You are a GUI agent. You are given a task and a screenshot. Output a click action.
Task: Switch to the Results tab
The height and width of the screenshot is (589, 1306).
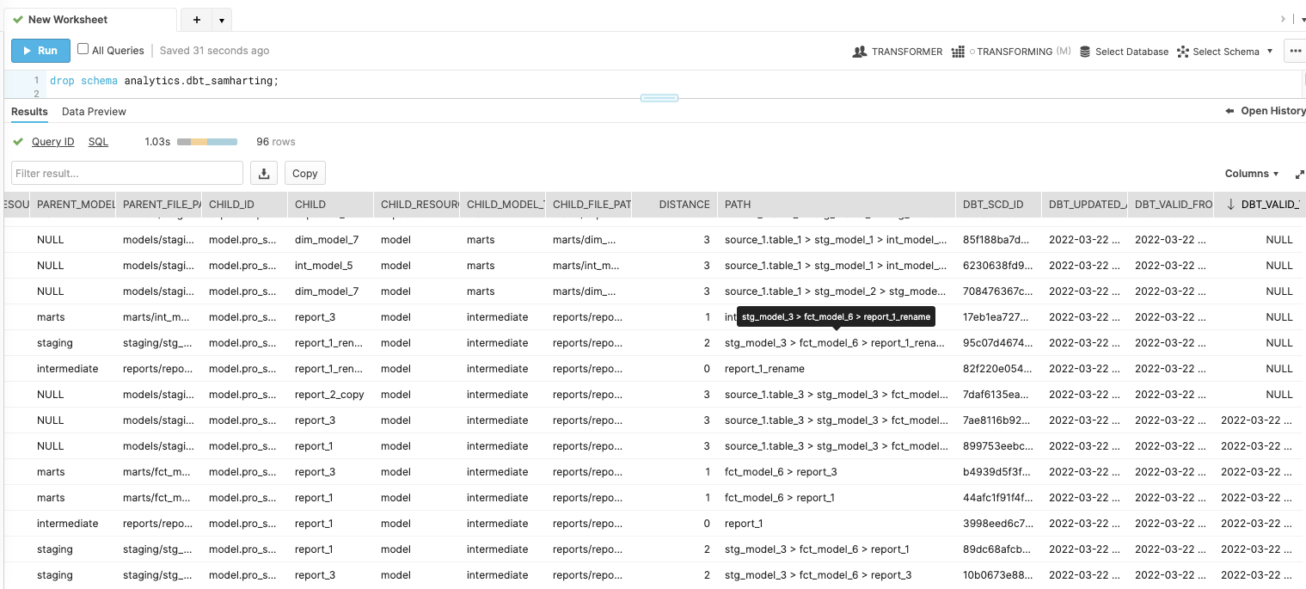[29, 111]
